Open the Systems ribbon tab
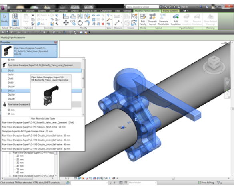The image size is (234, 189). (42, 11)
